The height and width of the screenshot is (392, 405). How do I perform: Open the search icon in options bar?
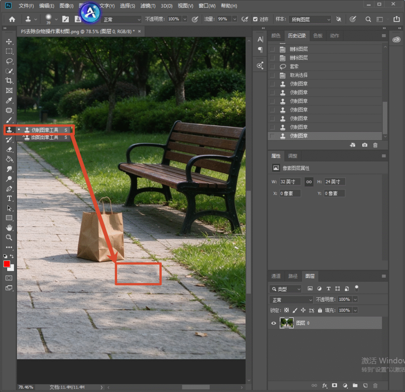(368, 19)
